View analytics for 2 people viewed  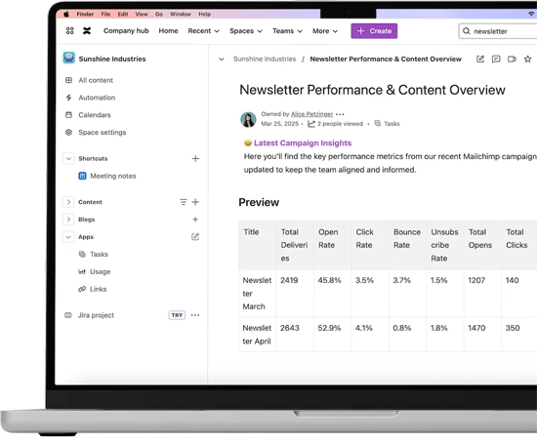(335, 124)
